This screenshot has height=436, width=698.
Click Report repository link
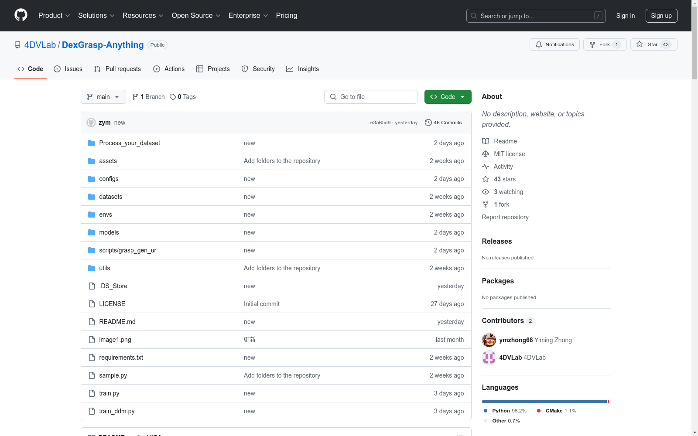(x=505, y=217)
